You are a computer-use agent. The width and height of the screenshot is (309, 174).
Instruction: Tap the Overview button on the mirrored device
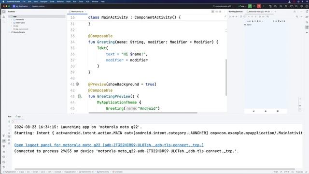tap(278, 111)
